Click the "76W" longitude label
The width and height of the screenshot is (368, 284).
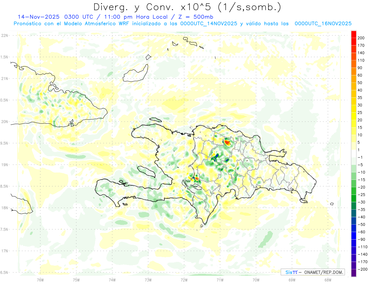click(x=40, y=280)
